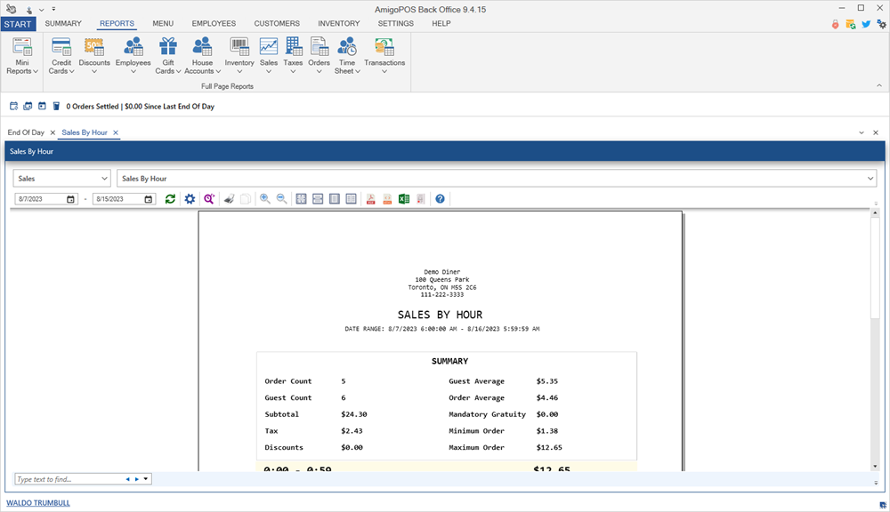Screen dimensions: 890x512
Task: Zoom in on the report preview
Action: pos(265,199)
